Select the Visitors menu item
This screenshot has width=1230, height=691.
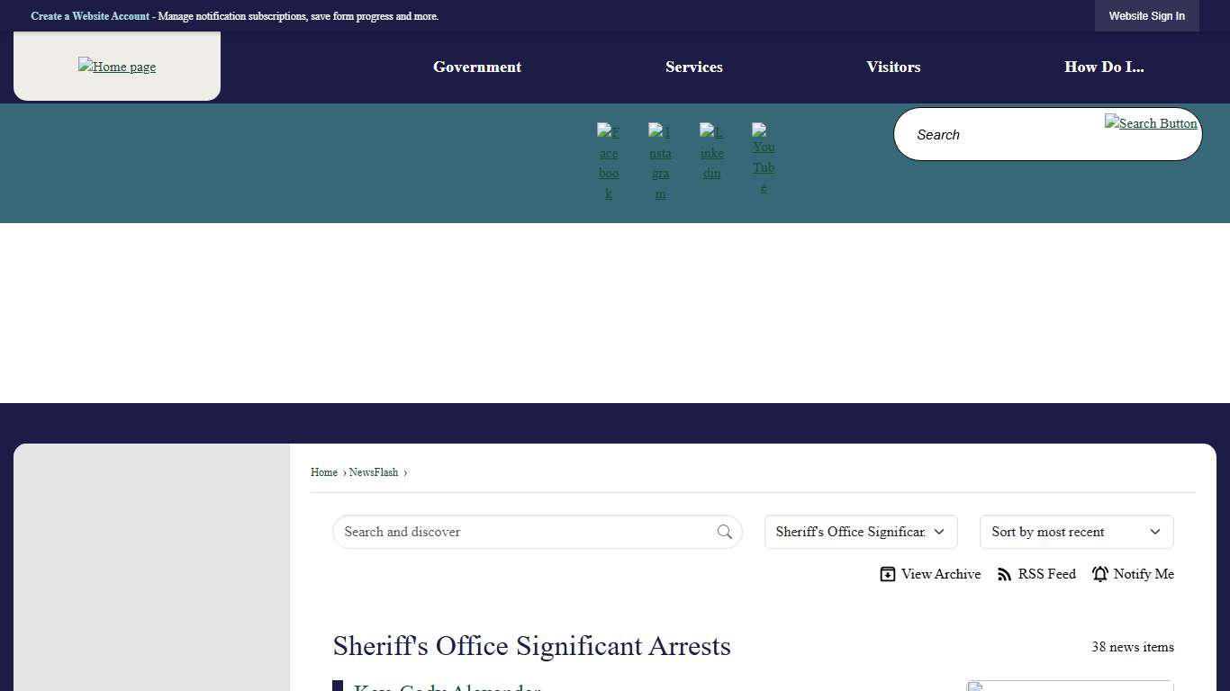click(893, 67)
